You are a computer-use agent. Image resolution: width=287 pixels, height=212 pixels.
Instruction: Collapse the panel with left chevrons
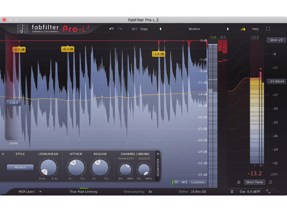point(3,154)
